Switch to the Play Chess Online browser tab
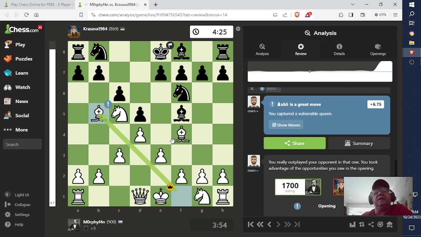This screenshot has height=237, width=421. point(38,5)
